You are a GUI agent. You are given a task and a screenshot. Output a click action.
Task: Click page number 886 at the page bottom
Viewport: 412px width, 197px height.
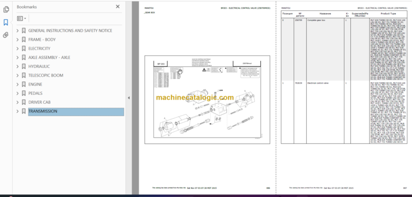click(268, 188)
